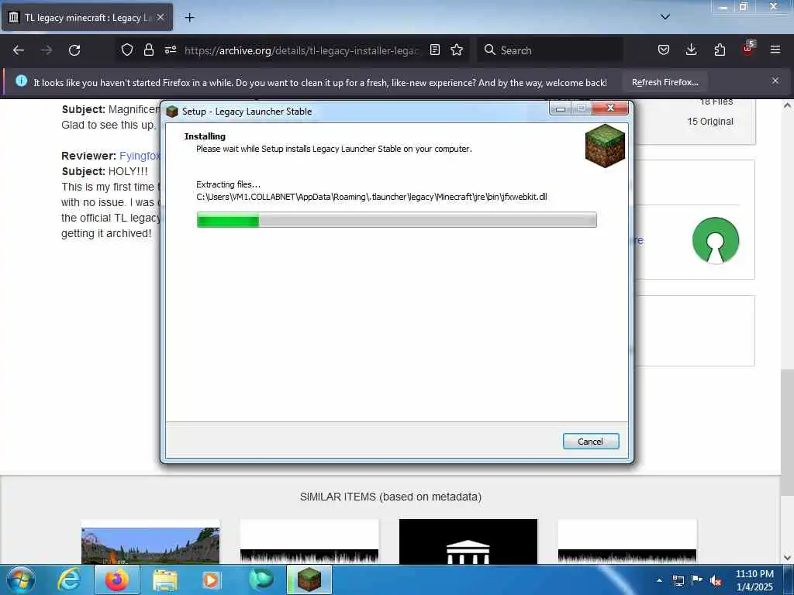Open uBlock extension icon with badge
The width and height of the screenshot is (794, 595).
pyautogui.click(x=748, y=49)
